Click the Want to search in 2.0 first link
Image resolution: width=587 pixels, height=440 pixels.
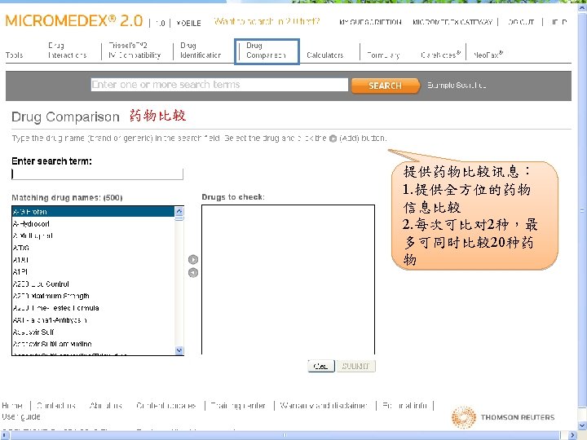pos(267,21)
